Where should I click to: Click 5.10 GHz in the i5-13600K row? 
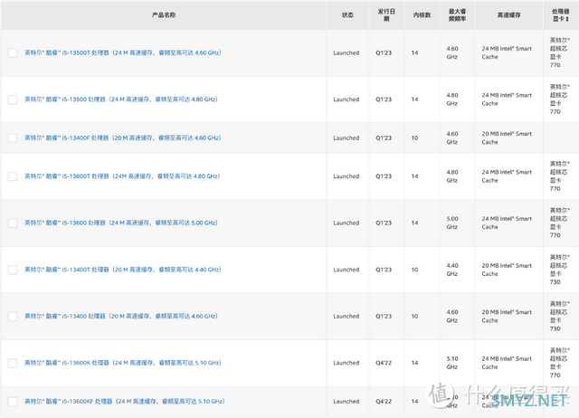pos(452,363)
